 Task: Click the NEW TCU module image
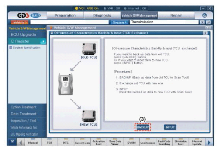89,116
